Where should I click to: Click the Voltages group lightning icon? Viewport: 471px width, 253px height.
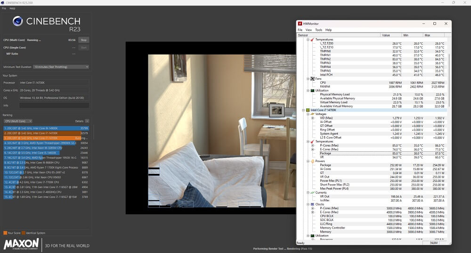[312, 114]
